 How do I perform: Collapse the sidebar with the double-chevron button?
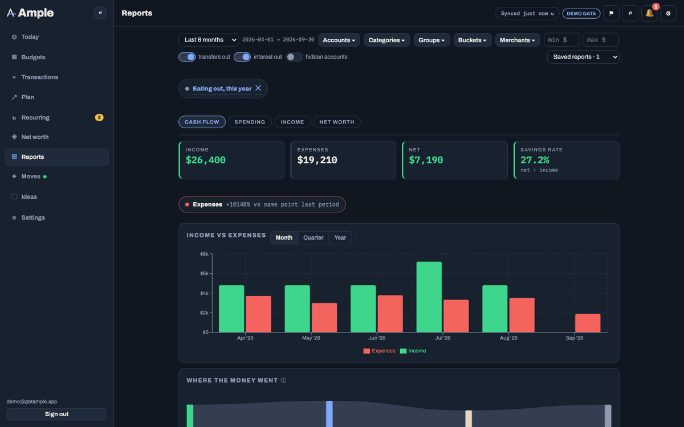point(100,13)
